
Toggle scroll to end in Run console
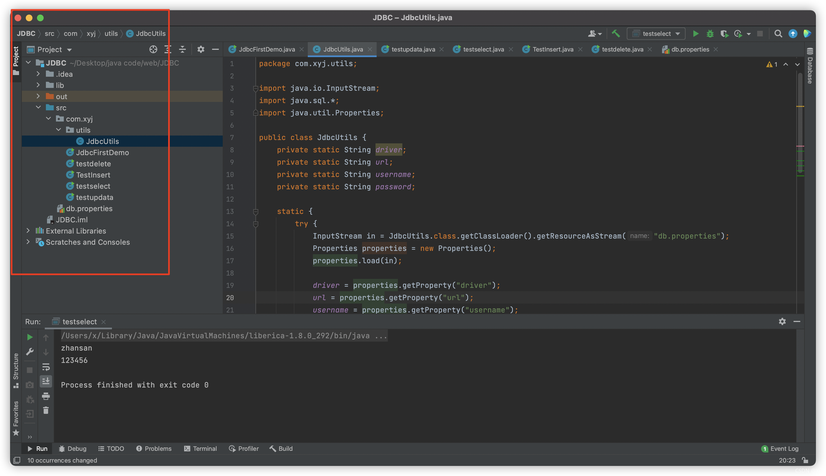click(46, 381)
